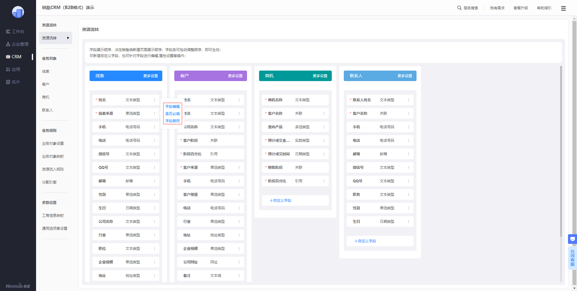This screenshot has height=291, width=577.
Task: Open more options for 意向产品 field
Action: click(324, 127)
